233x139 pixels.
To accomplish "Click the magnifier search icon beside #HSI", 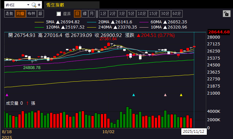I will click(x=33, y=5).
